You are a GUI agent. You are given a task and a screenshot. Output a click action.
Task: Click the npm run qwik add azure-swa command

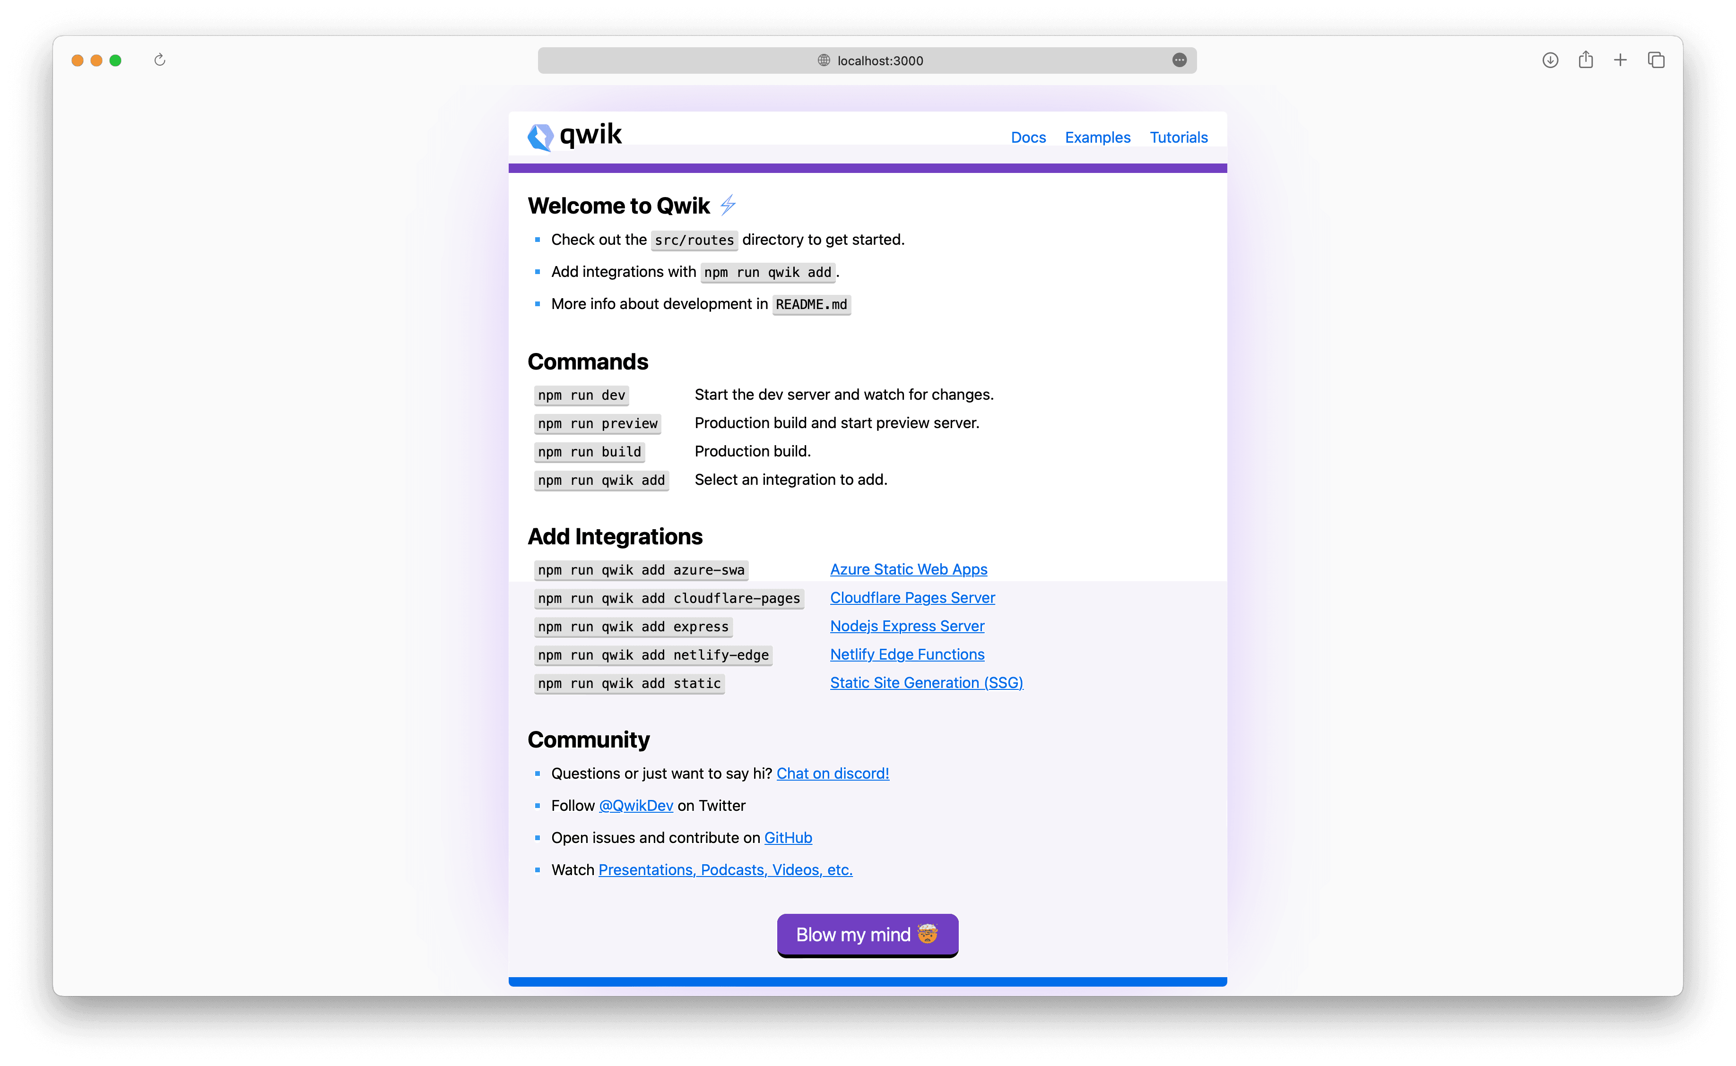click(x=641, y=570)
